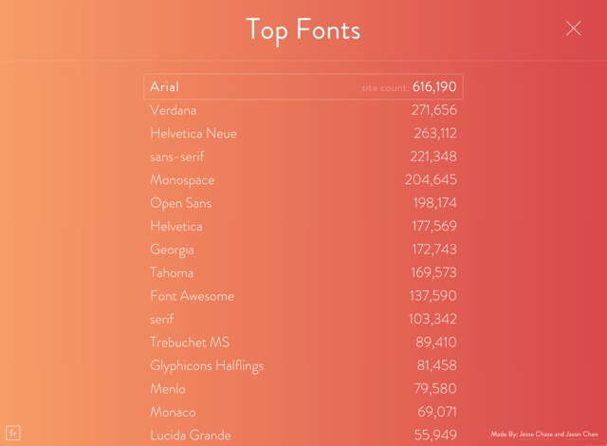Open the Menlo font entry

click(x=303, y=389)
